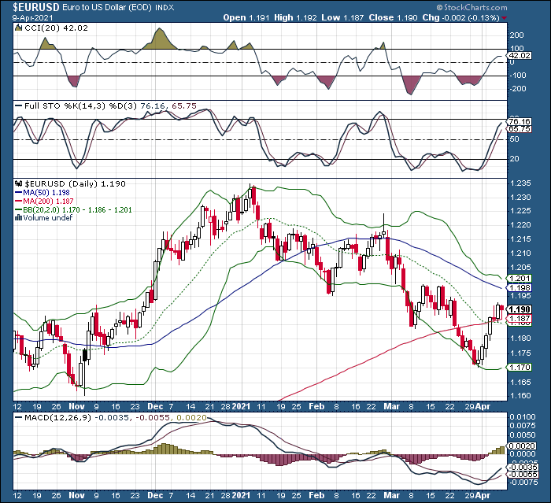Click the $EURUSD ticker title
The image size is (551, 503).
36,7
